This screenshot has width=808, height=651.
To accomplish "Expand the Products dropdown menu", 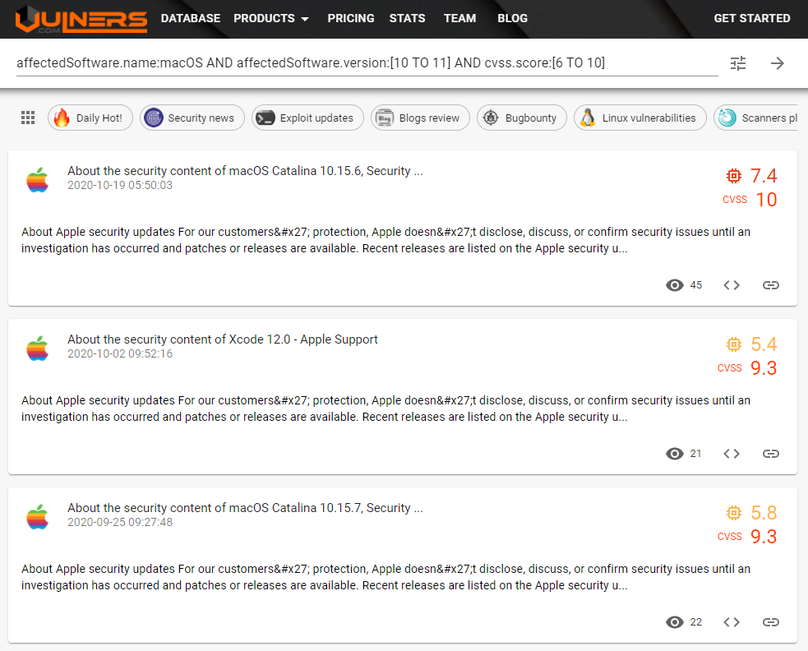I will (271, 18).
